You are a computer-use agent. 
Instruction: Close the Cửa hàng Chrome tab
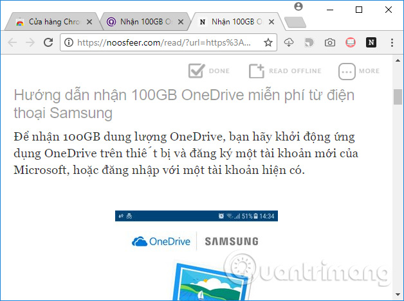pos(89,22)
